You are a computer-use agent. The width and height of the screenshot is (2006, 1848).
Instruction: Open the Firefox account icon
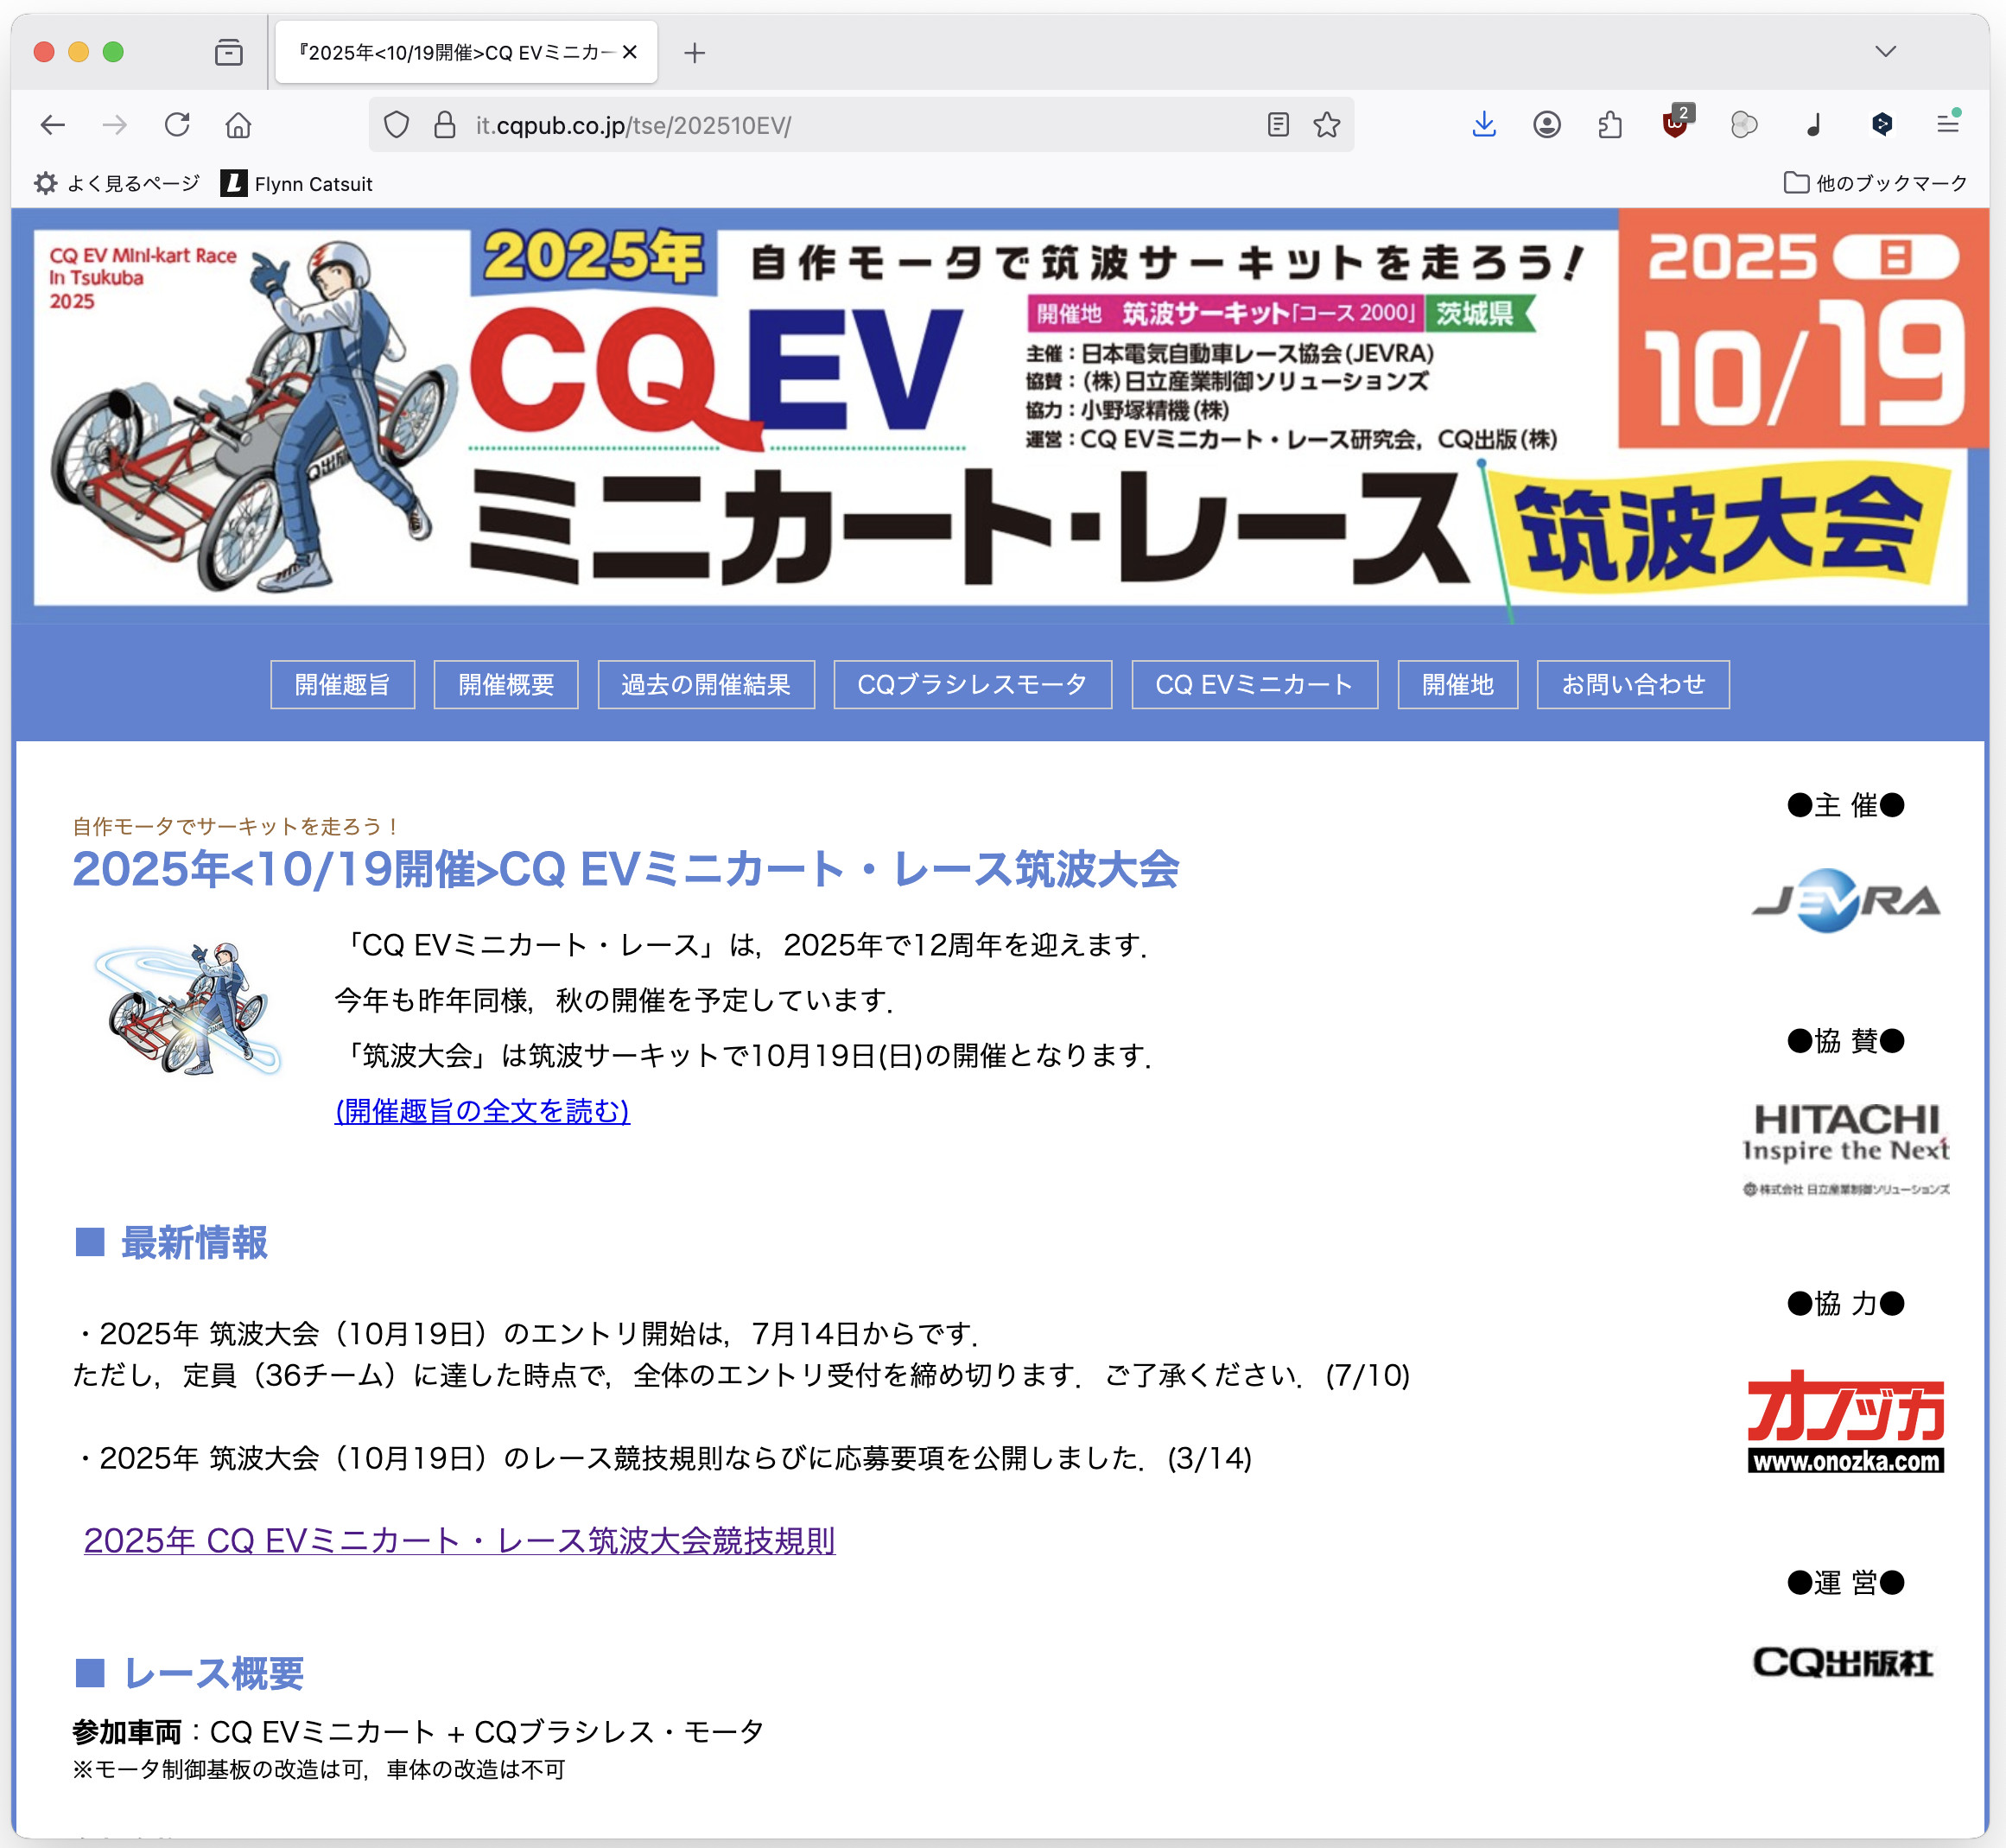coord(1547,124)
